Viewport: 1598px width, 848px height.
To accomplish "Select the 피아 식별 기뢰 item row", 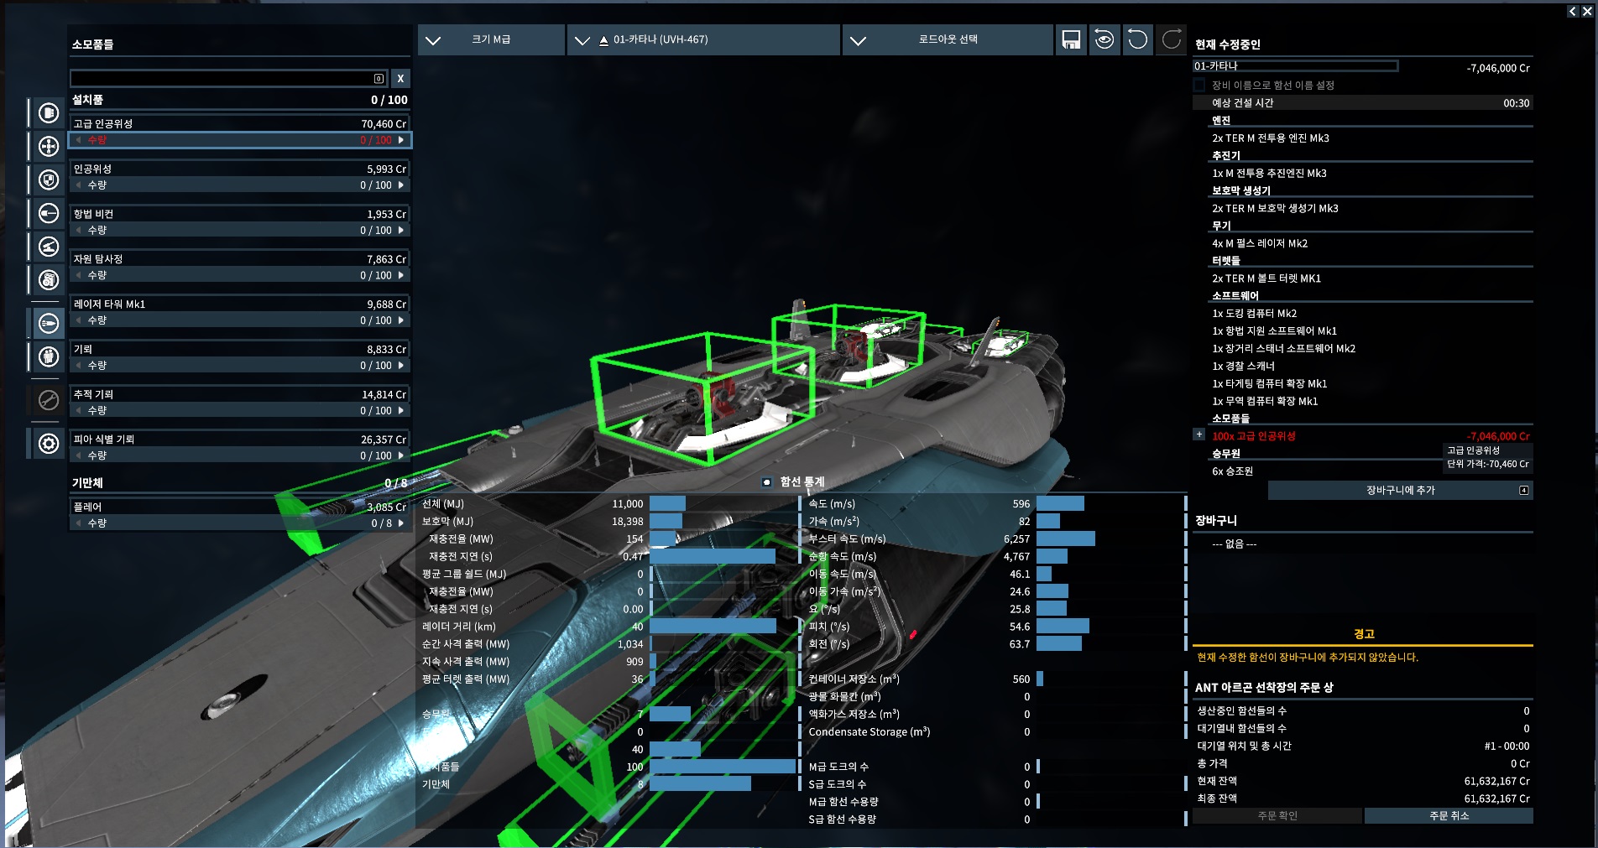I will (240, 440).
